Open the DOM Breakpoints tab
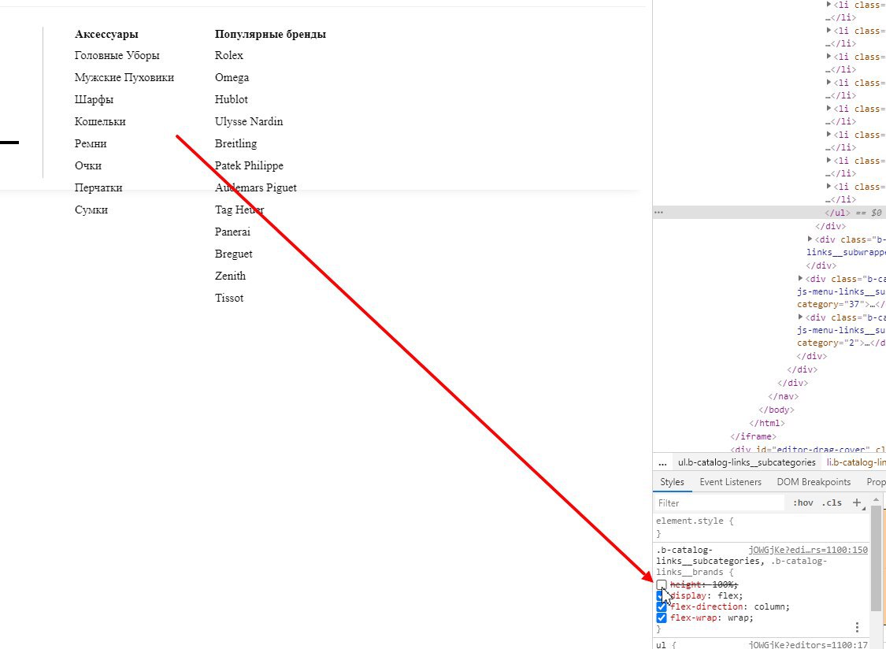 point(814,482)
